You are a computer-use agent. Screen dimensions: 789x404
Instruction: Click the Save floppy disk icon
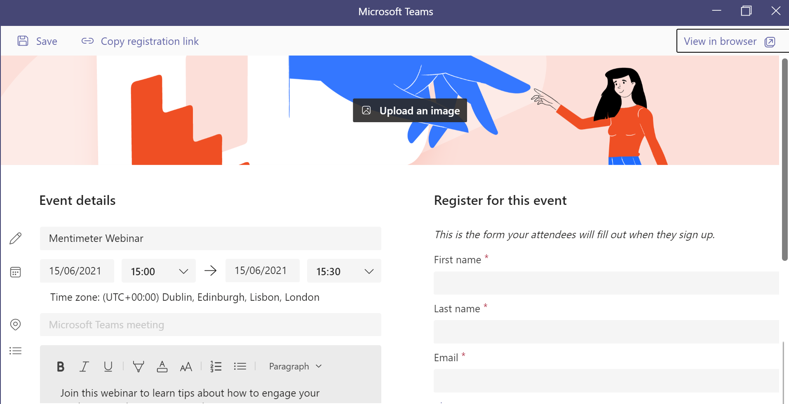pos(23,41)
